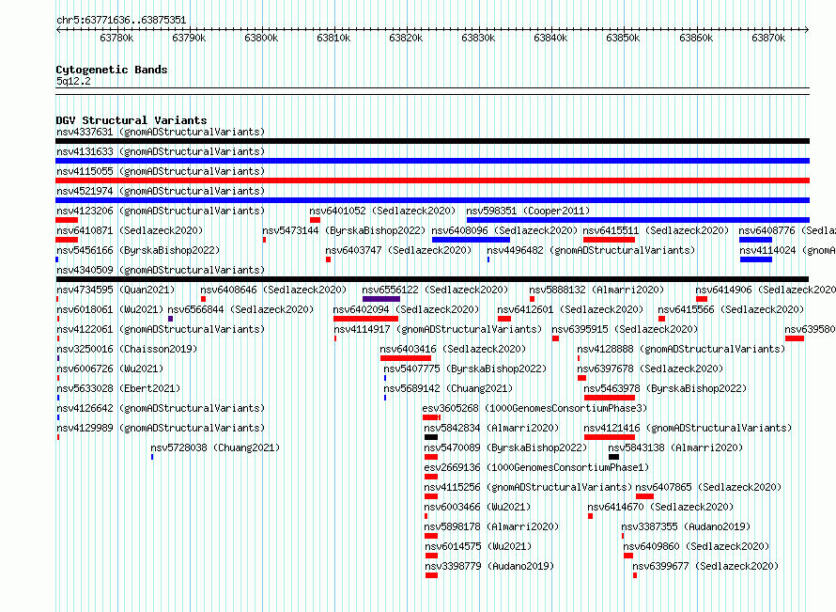The width and height of the screenshot is (836, 612).
Task: Click the 63860k ruler label
Action: coord(696,38)
